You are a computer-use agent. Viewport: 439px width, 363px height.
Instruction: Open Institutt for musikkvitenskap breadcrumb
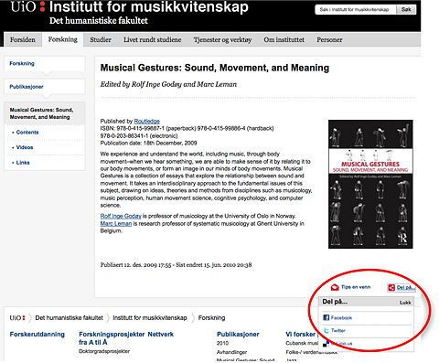(150, 318)
